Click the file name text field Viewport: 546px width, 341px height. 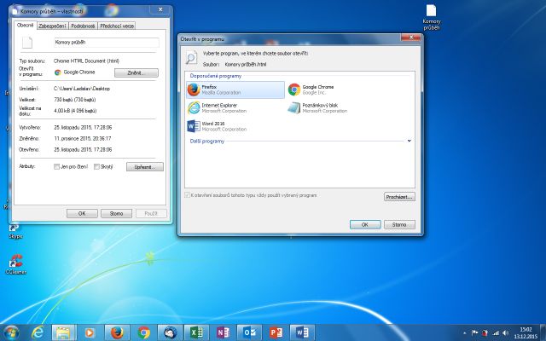pyautogui.click(x=106, y=43)
